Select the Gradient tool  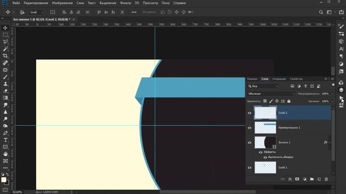tap(5, 98)
